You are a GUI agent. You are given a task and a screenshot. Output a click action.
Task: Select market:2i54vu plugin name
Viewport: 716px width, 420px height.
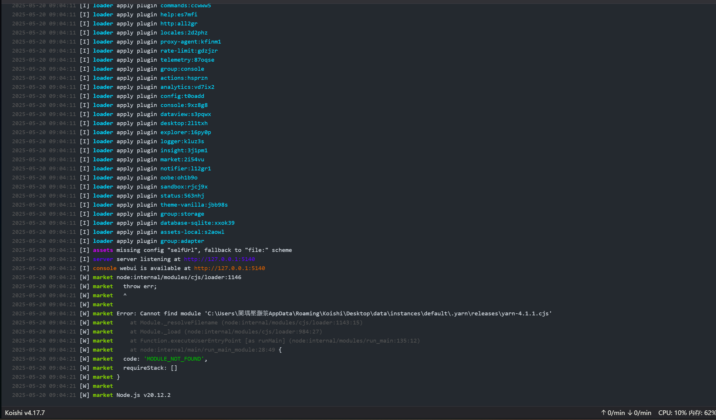tap(182, 159)
